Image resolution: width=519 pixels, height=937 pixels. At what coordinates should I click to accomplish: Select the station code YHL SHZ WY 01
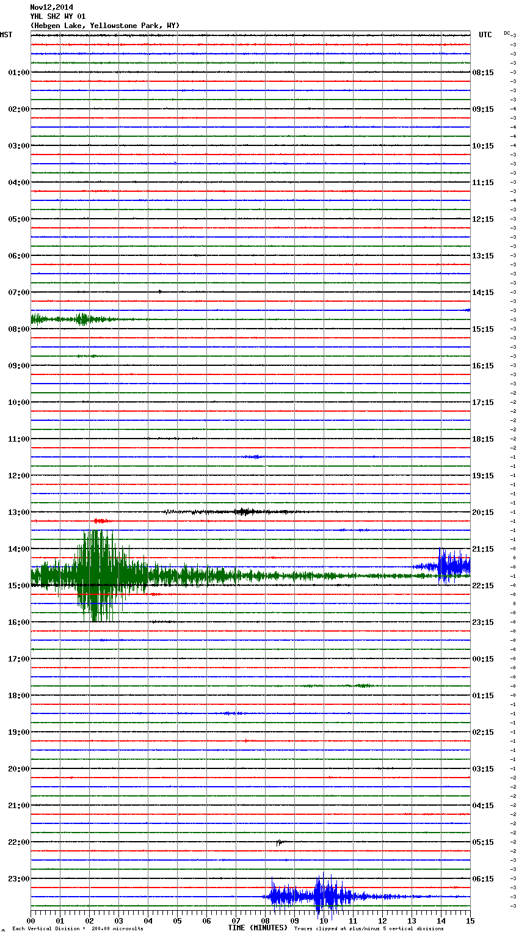[x=58, y=16]
